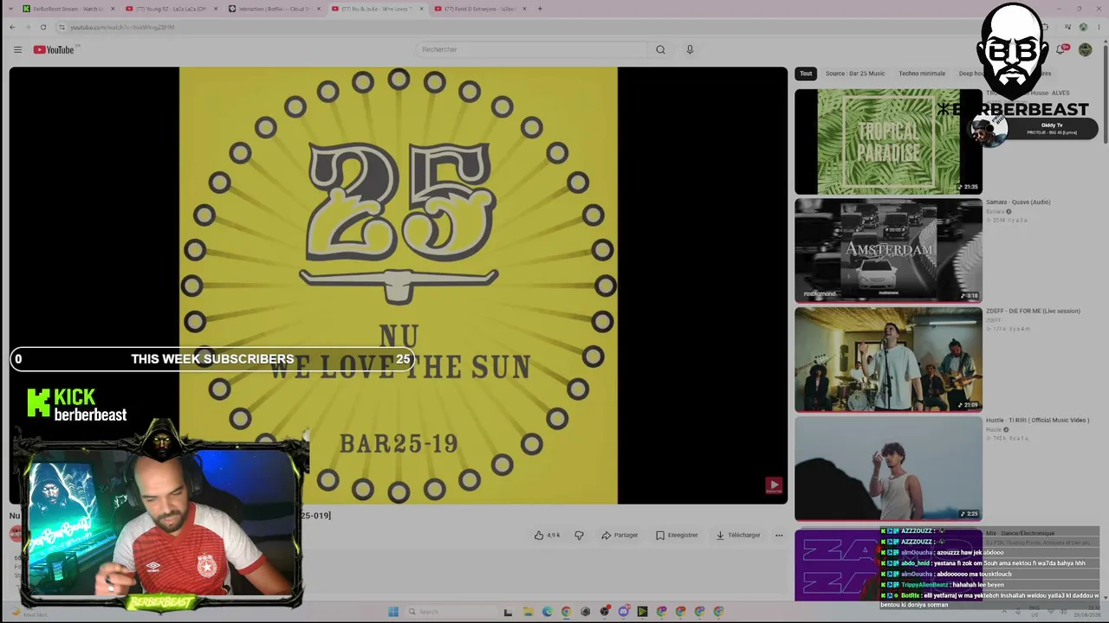Open Samara - Quavo (Audio) title link
1109x623 pixels.
(1018, 202)
